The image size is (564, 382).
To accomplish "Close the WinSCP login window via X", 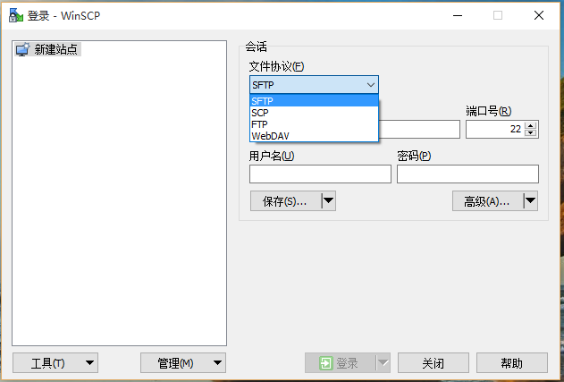I will [x=539, y=15].
